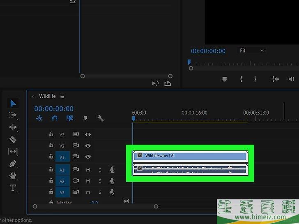Toggle lock on track V2
The height and width of the screenshot is (224, 299).
point(51,145)
